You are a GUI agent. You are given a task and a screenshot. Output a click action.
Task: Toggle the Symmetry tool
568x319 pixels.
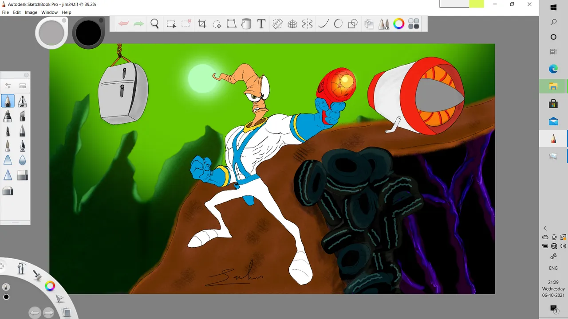click(x=307, y=24)
